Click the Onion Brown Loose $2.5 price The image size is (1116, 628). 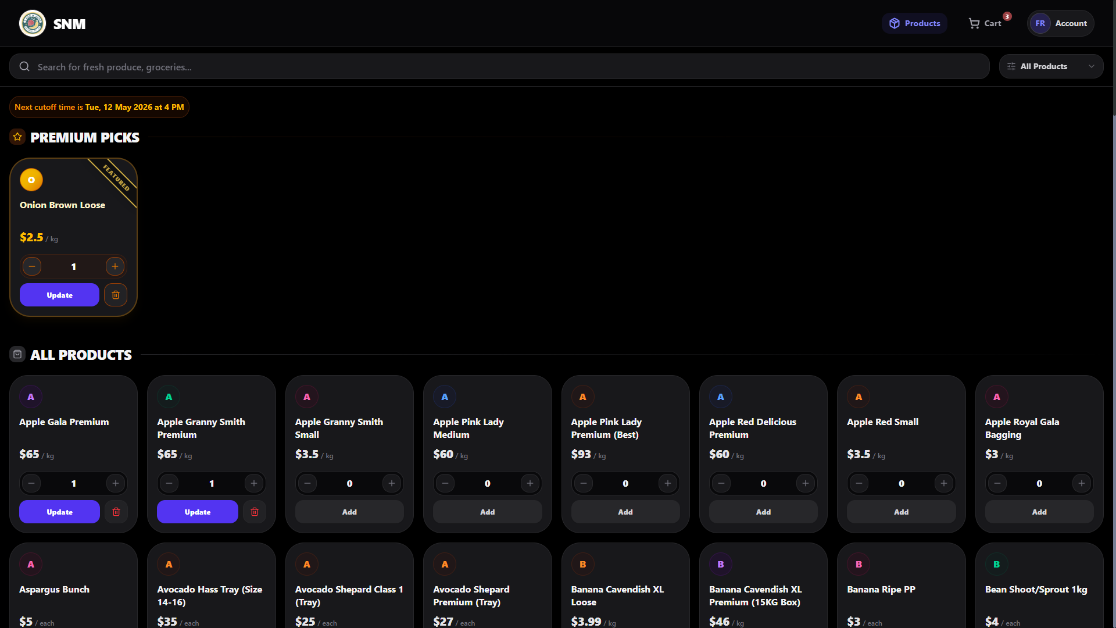[31, 237]
